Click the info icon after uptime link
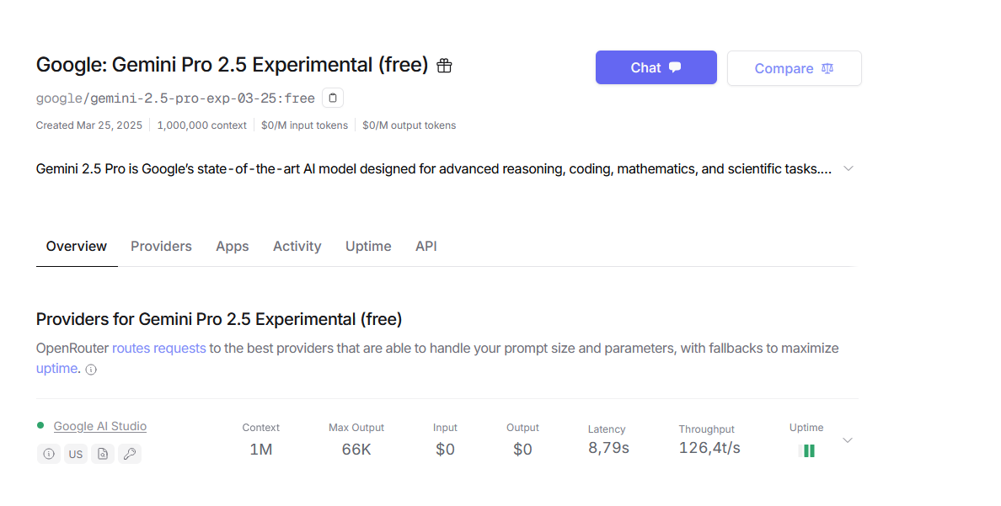The image size is (1001, 506). [x=91, y=370]
